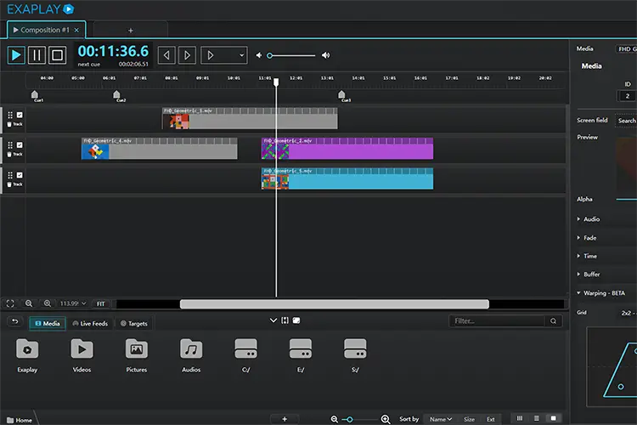Sort media by Size
Viewport: 637px width, 425px height.
(469, 419)
